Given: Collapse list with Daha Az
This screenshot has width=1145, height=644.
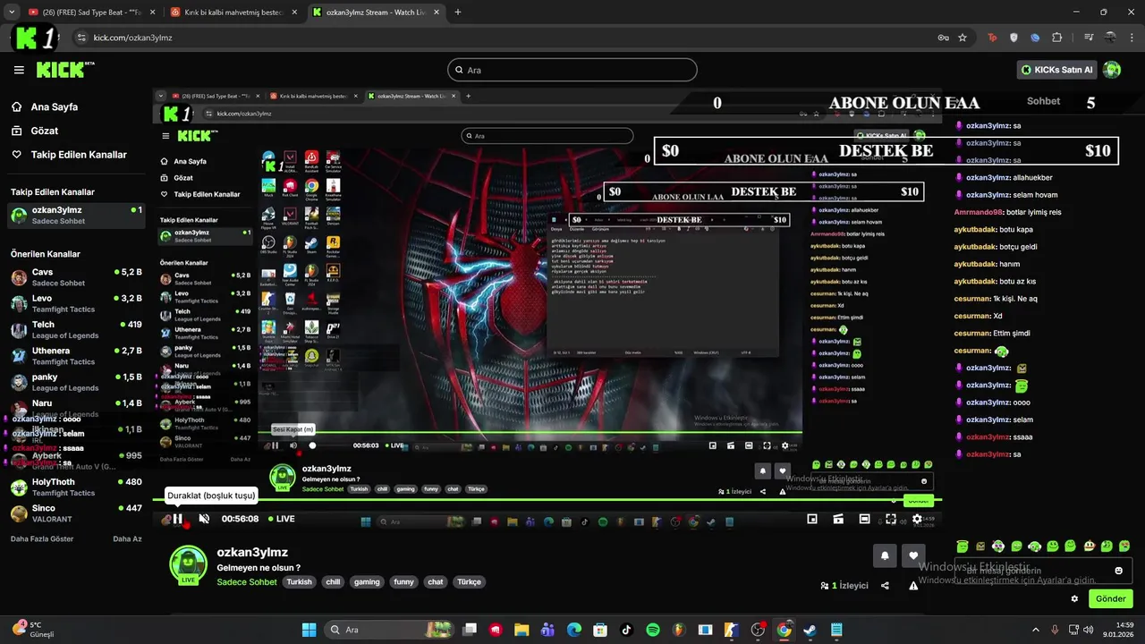Looking at the screenshot, I should 127,539.
